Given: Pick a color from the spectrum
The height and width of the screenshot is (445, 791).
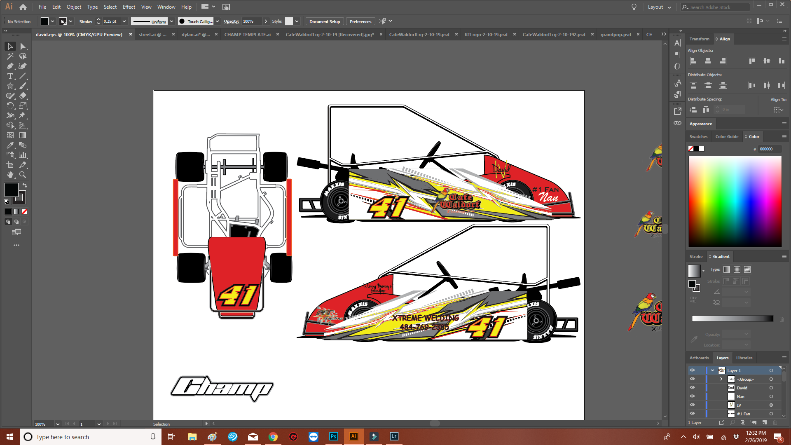Looking at the screenshot, I should point(735,201).
